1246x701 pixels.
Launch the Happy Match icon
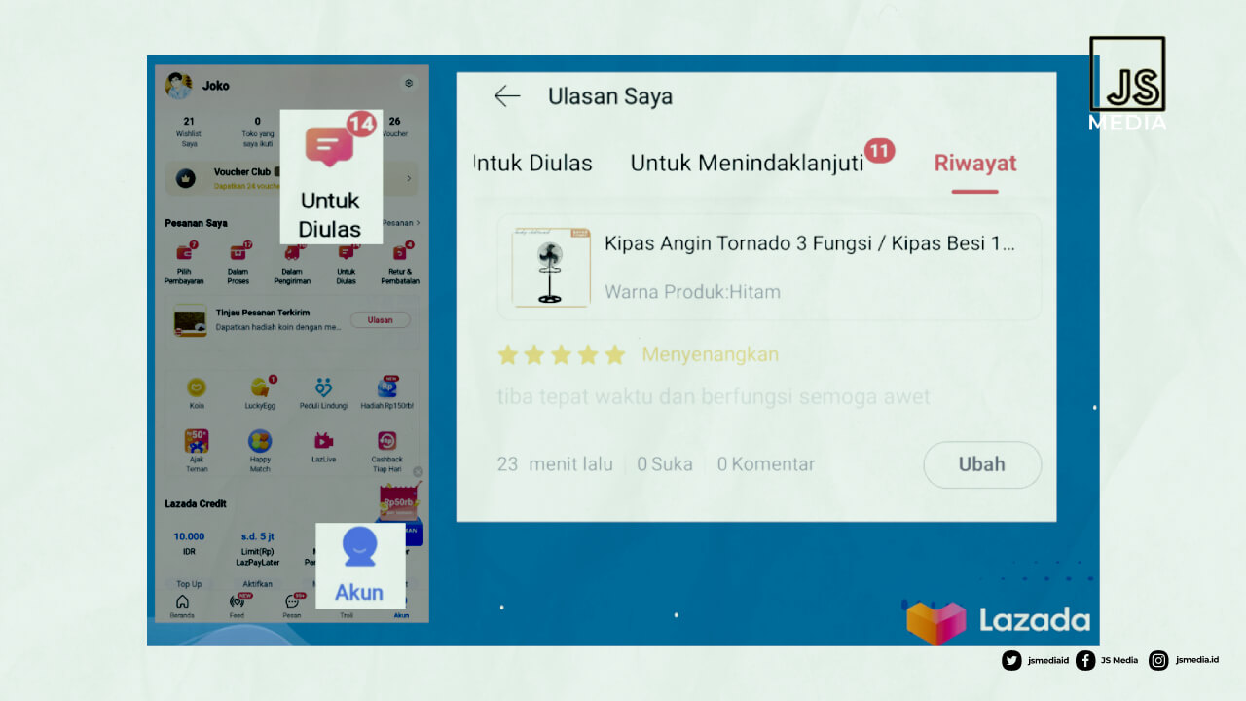point(260,441)
